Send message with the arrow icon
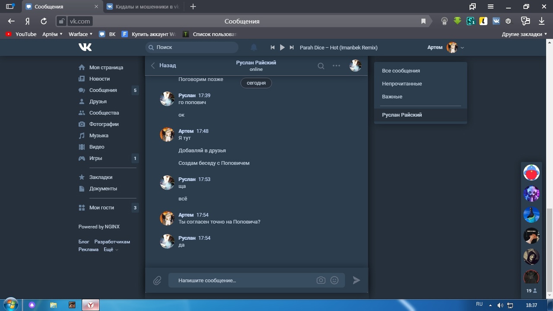This screenshot has width=553, height=311. tap(356, 280)
